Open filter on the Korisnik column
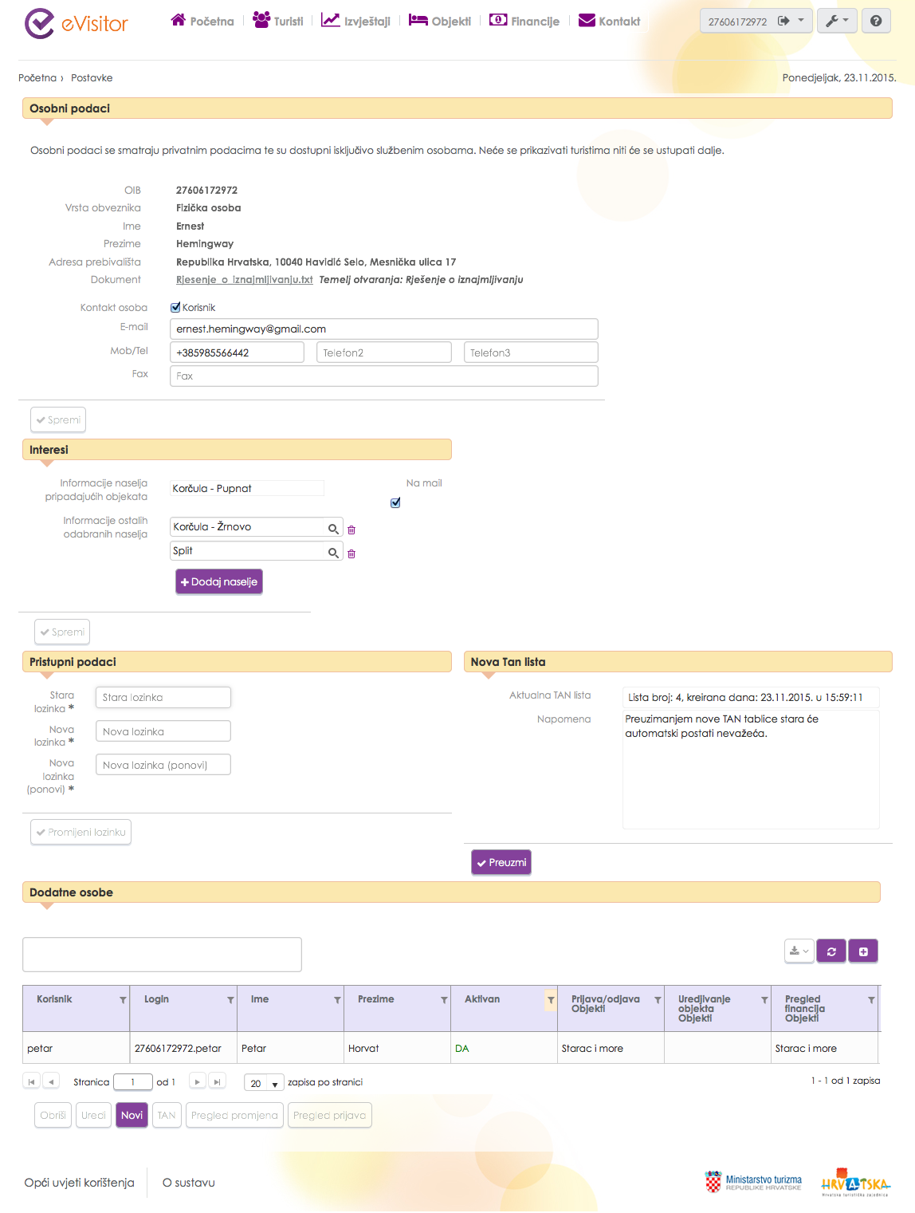Screen dimensions: 915x1213 pyautogui.click(x=123, y=1000)
